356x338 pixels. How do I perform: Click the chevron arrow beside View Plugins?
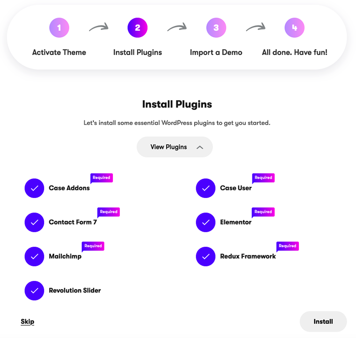[200, 147]
